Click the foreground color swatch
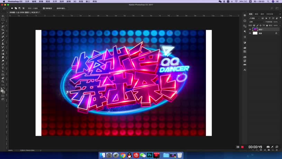Viewport: 282px width, 159px height. [2, 90]
